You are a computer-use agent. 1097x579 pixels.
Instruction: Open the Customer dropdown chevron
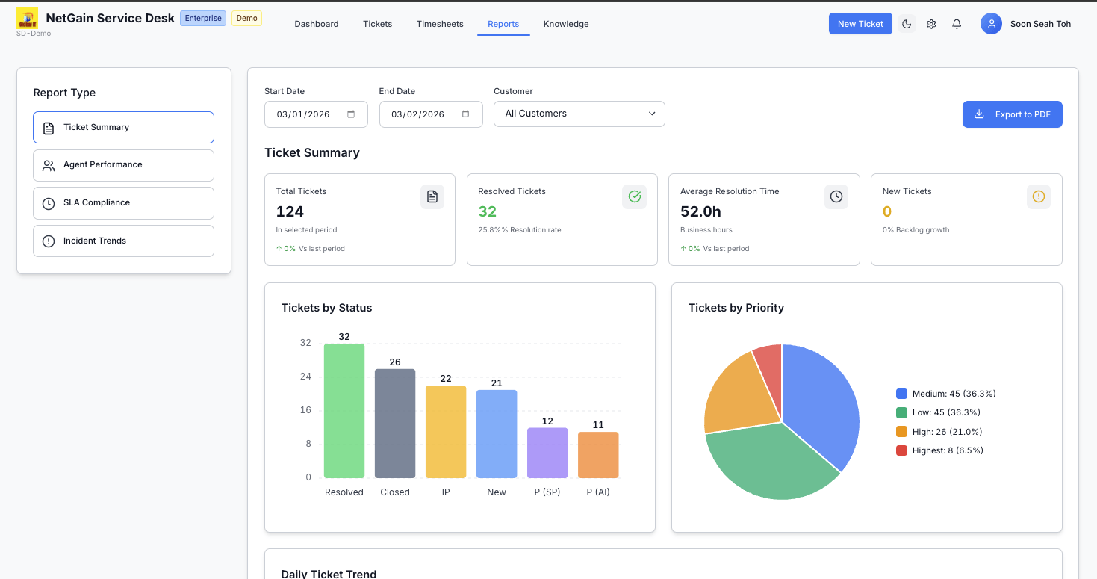point(652,114)
